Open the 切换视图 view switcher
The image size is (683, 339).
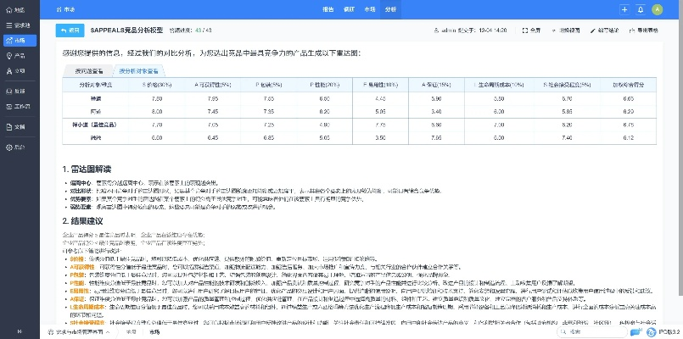564,30
